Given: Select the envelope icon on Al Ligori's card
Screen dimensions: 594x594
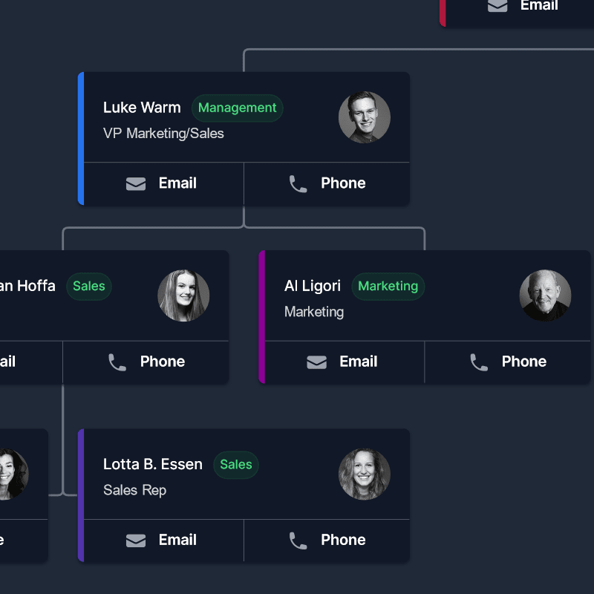Looking at the screenshot, I should (x=316, y=362).
